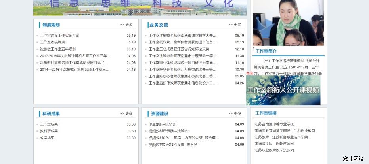The width and height of the screenshot is (369, 164).
Task: Open the 工作室领衔人公开课视频 banner
Action: point(283,90)
